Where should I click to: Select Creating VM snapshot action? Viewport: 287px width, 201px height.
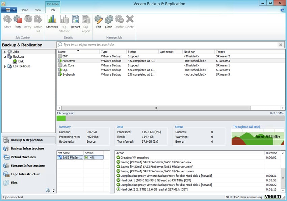tap(199, 157)
